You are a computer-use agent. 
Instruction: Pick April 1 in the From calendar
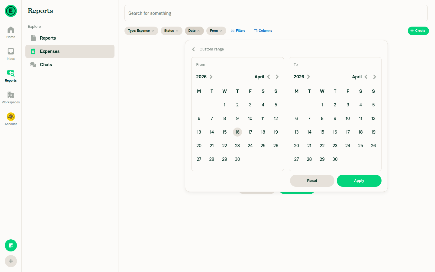(224, 105)
